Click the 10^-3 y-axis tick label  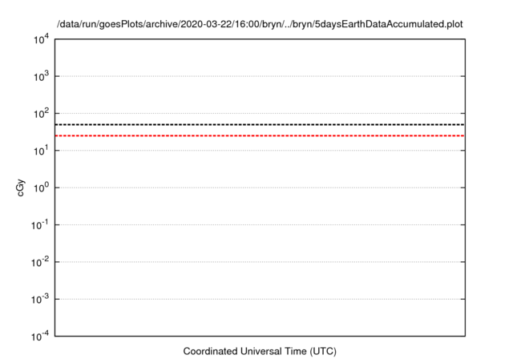(x=40, y=299)
